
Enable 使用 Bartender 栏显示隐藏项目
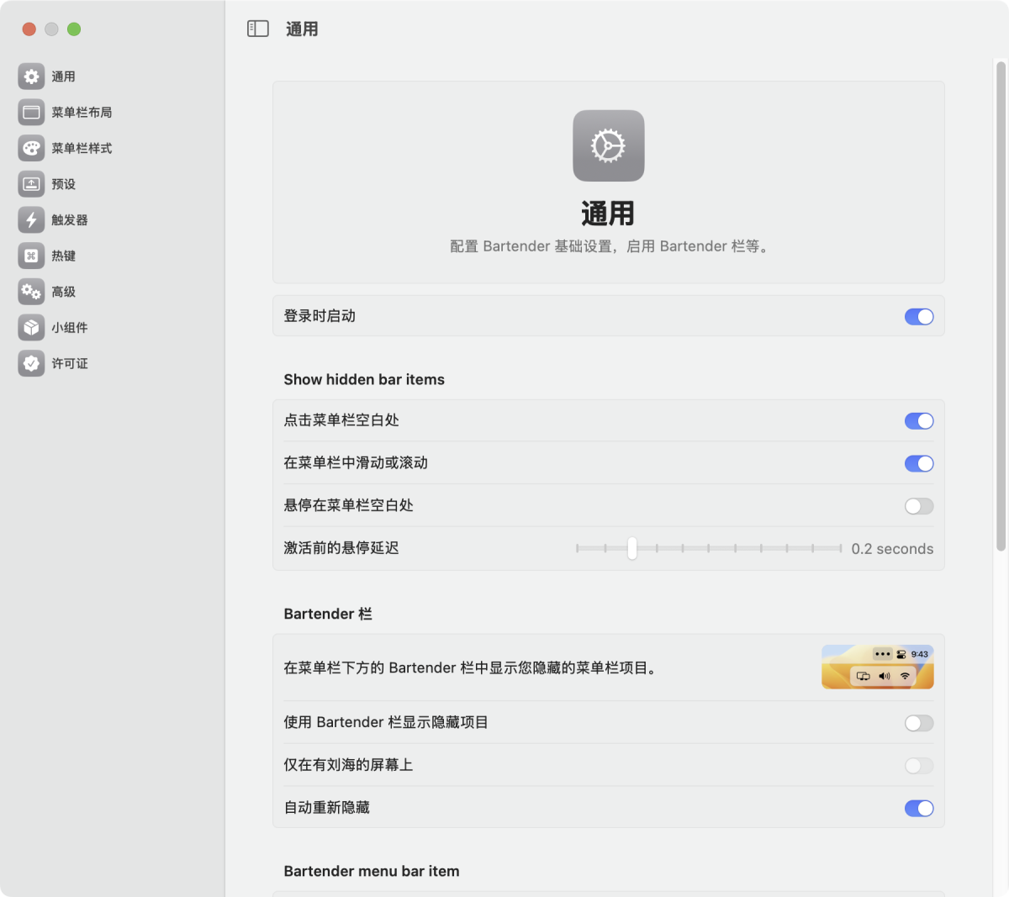[919, 723]
